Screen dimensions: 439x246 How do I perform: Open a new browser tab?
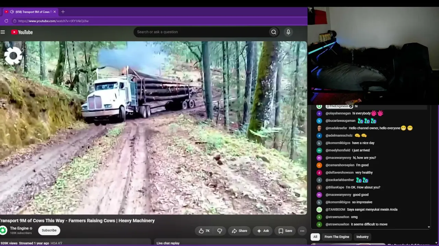tap(63, 12)
